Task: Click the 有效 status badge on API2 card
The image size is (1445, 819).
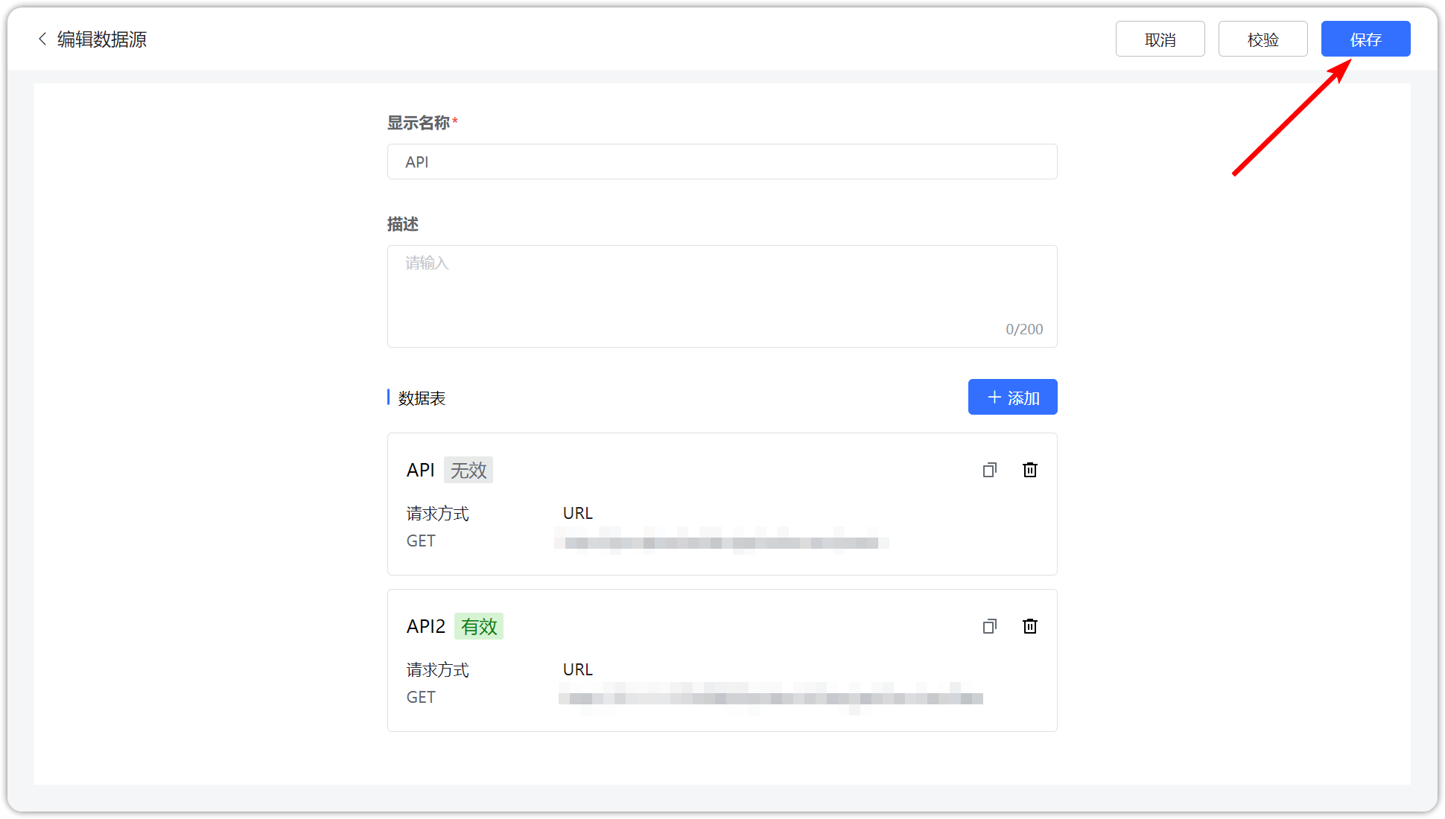Action: pyautogui.click(x=479, y=626)
